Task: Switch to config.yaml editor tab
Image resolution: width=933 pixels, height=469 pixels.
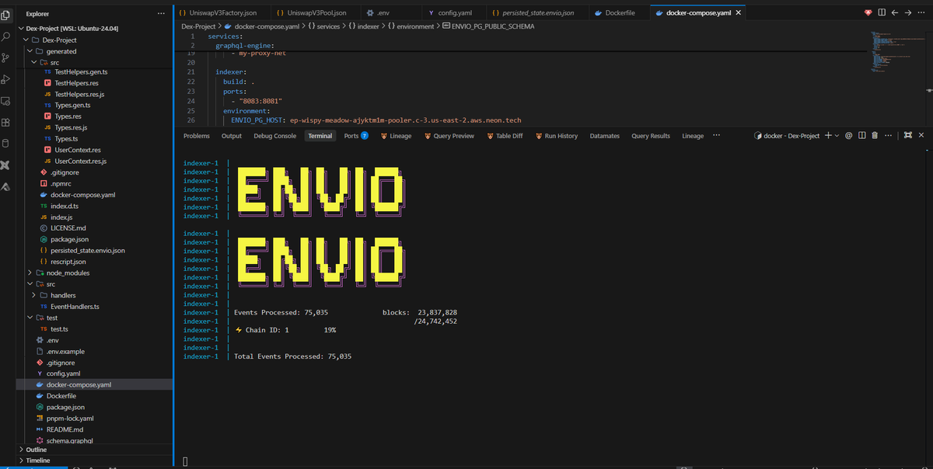Action: click(x=455, y=13)
